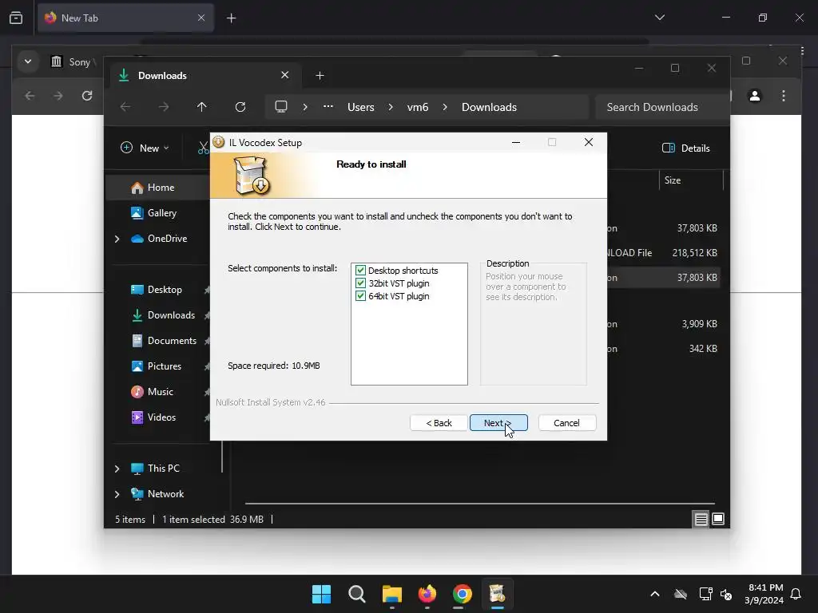Show hidden path via ellipsis breadcrumb
The image size is (818, 613).
328,107
